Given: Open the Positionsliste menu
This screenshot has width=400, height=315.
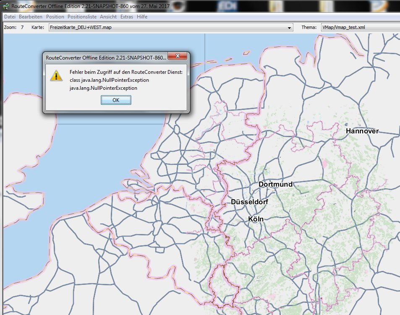Looking at the screenshot, I should click(82, 17).
